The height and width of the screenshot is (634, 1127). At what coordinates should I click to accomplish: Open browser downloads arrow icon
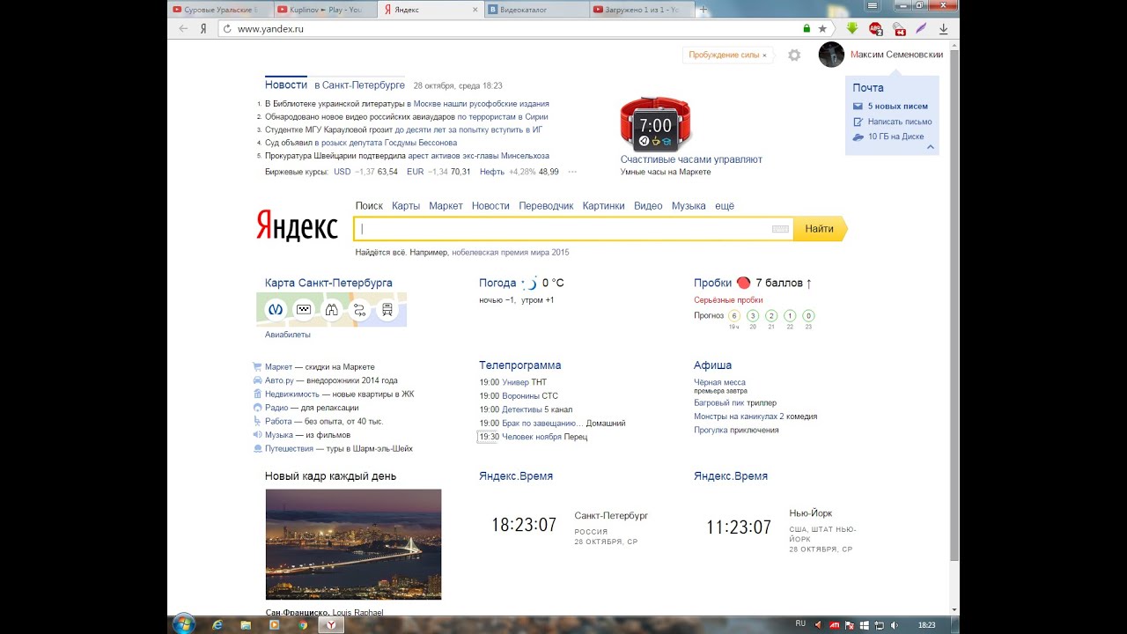944,28
